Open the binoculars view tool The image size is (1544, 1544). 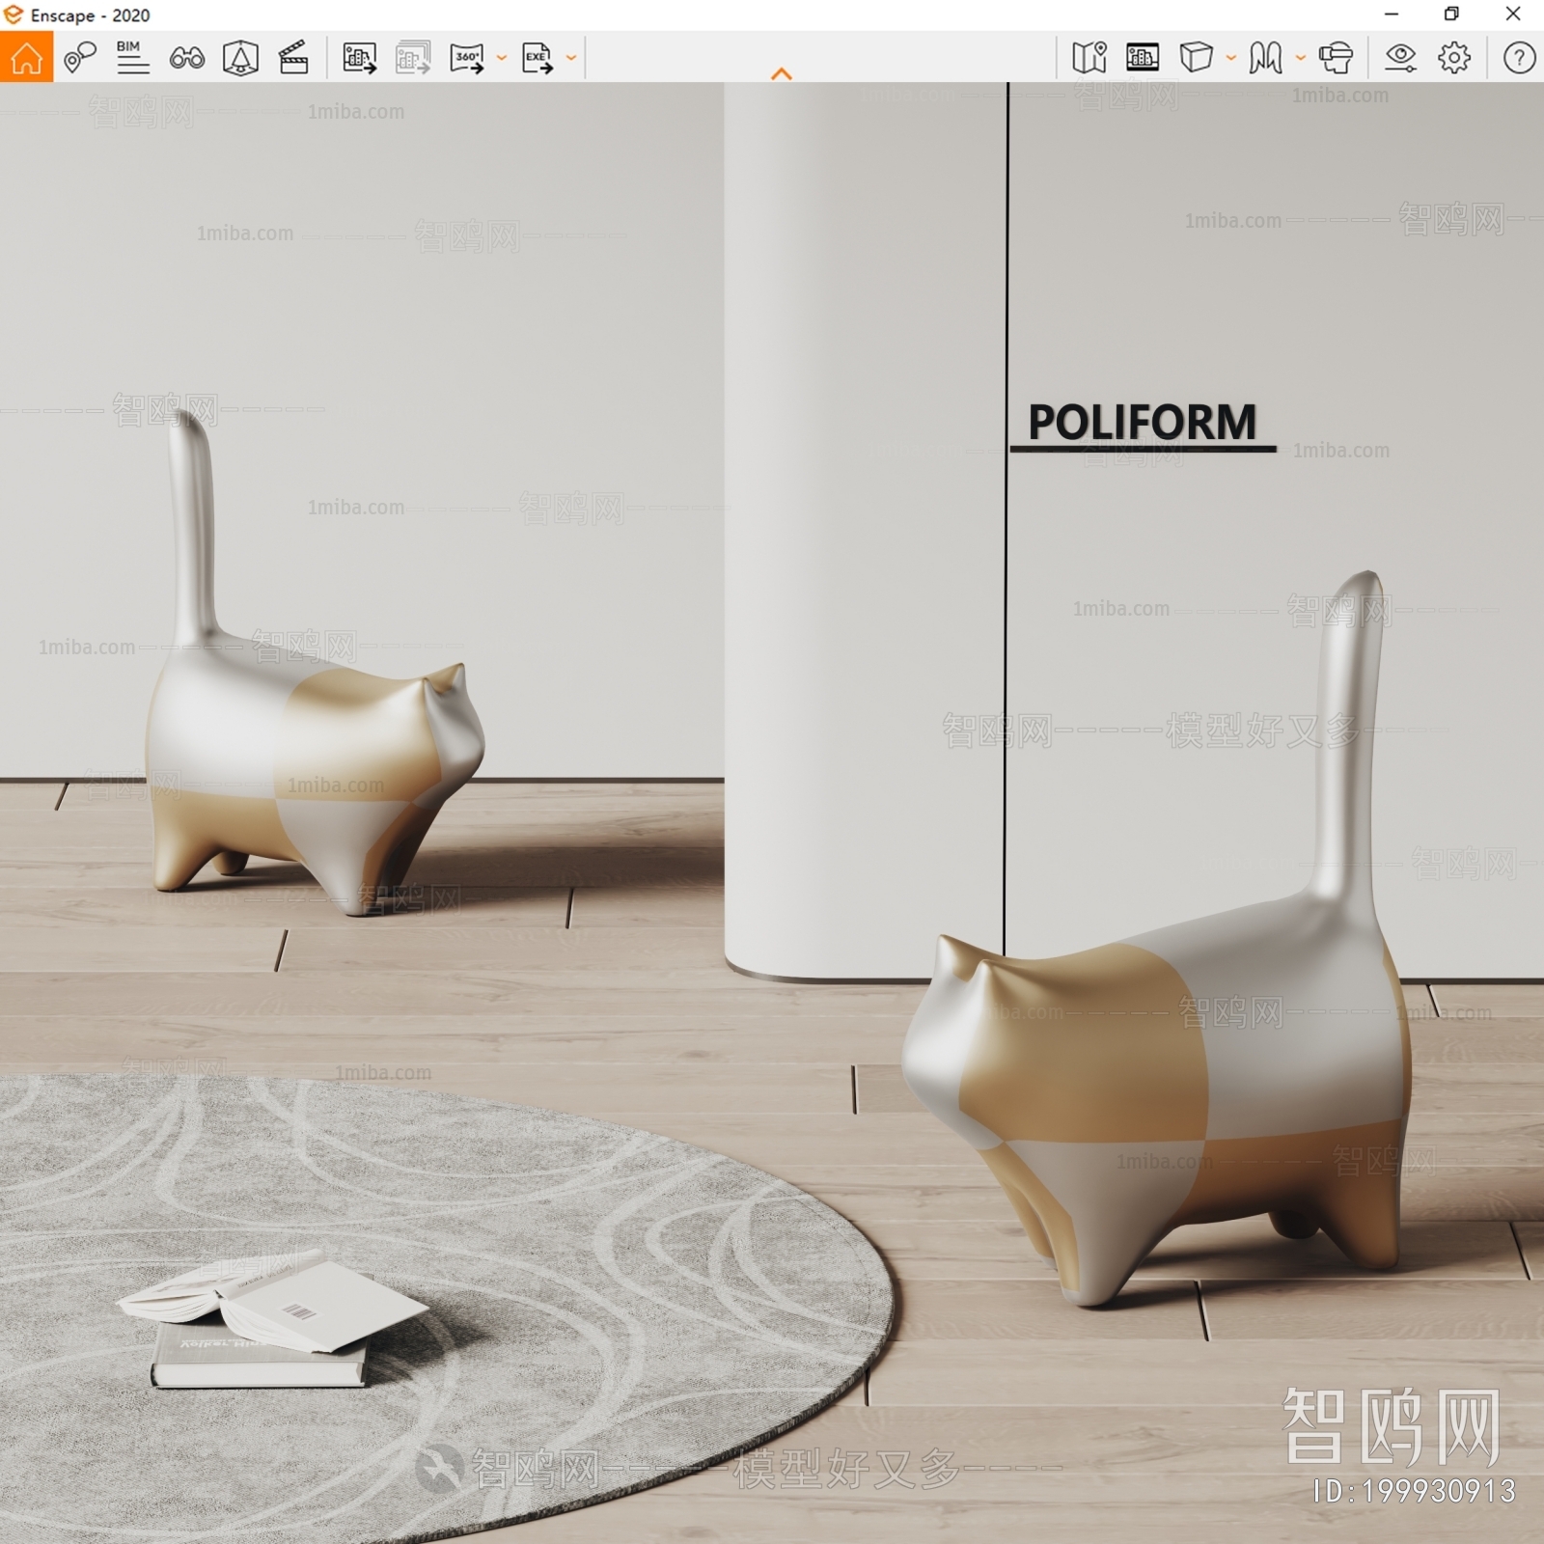tap(186, 58)
